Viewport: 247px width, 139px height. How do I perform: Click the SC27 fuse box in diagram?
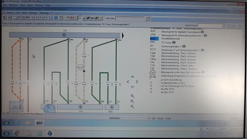16,106
